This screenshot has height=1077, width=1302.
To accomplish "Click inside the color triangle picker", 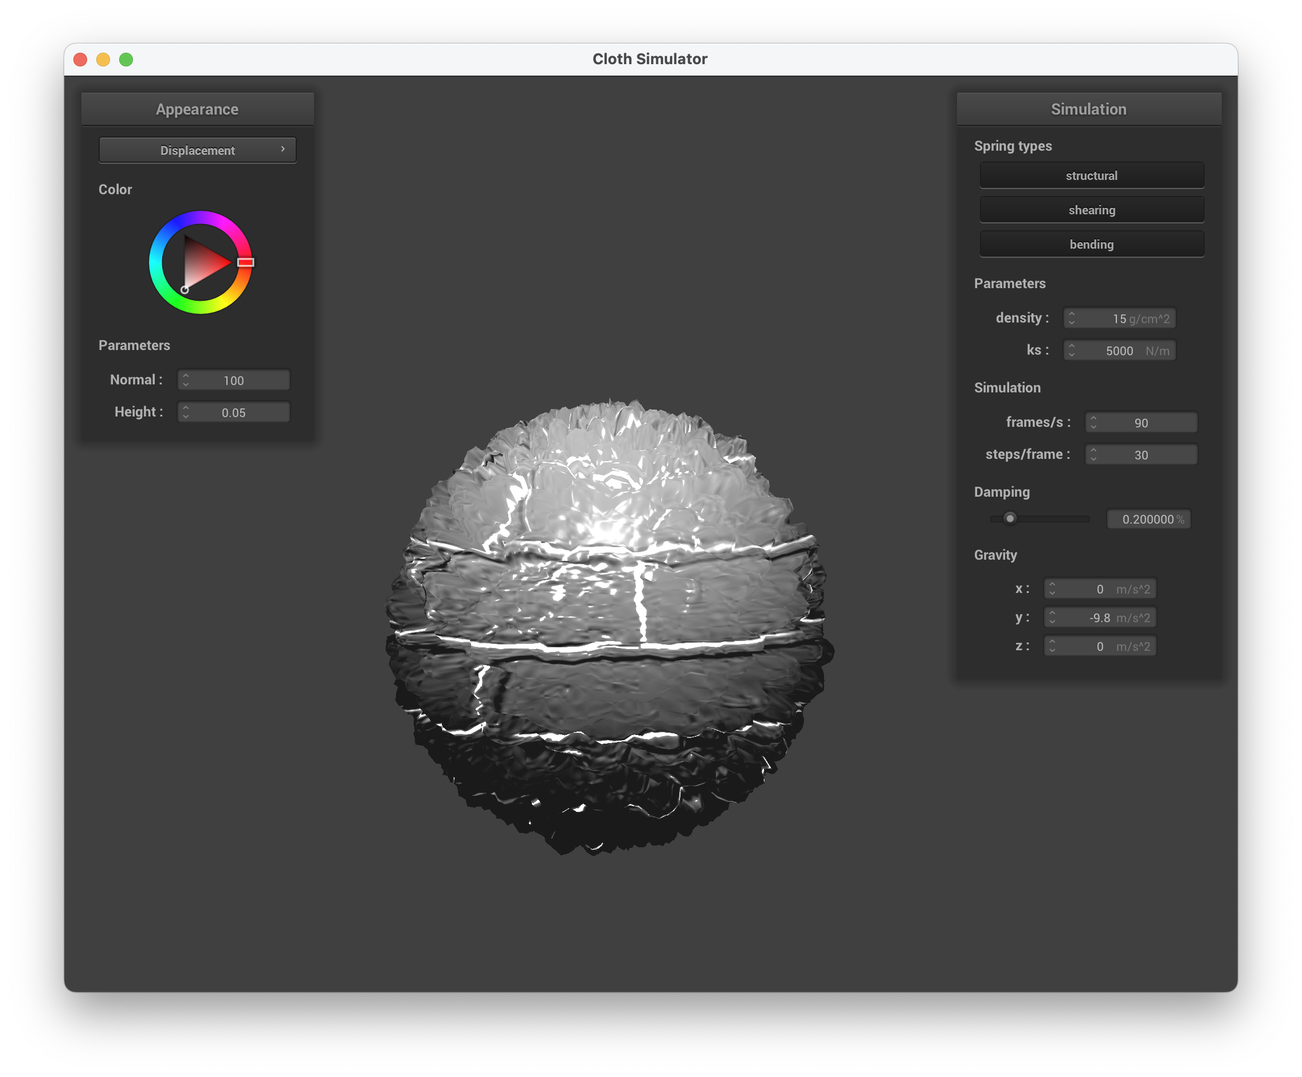I will (x=202, y=264).
